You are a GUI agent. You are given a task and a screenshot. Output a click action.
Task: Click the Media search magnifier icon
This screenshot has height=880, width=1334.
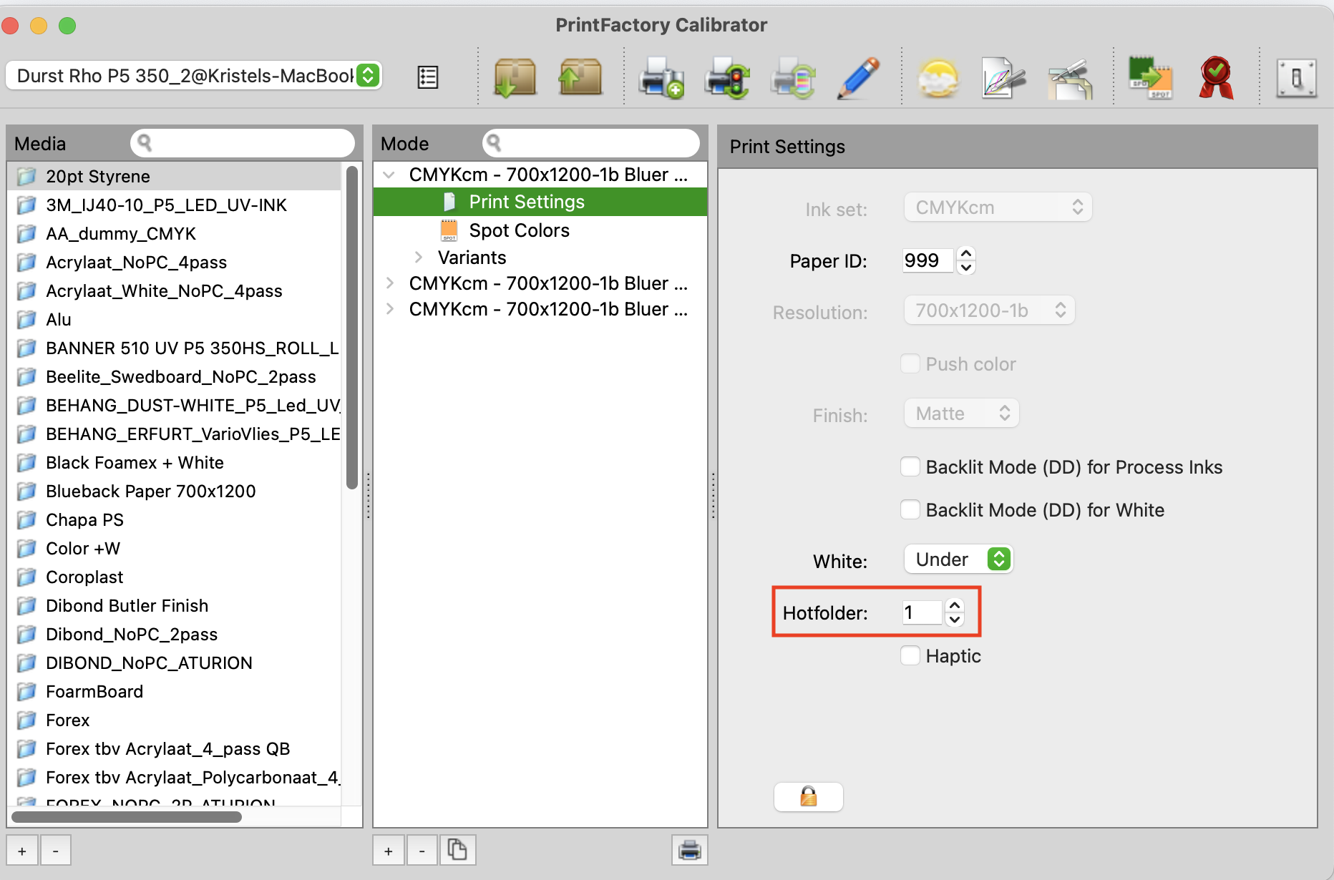pyautogui.click(x=145, y=143)
